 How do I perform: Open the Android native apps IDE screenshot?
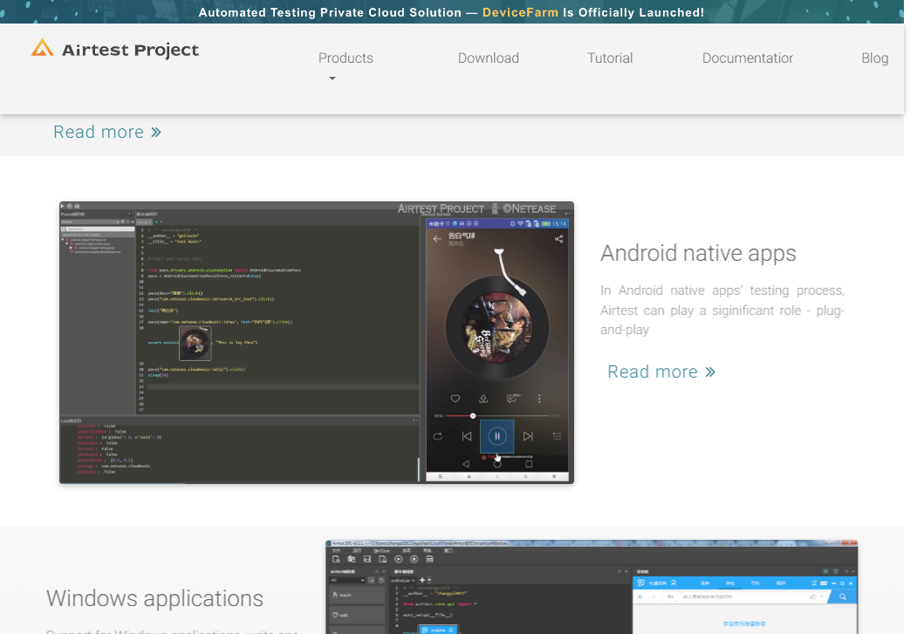point(317,343)
